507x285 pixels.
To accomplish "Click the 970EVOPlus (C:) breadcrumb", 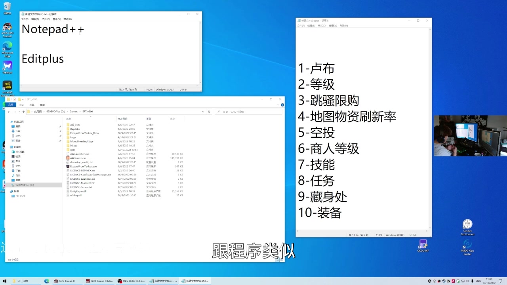I will click(x=55, y=112).
